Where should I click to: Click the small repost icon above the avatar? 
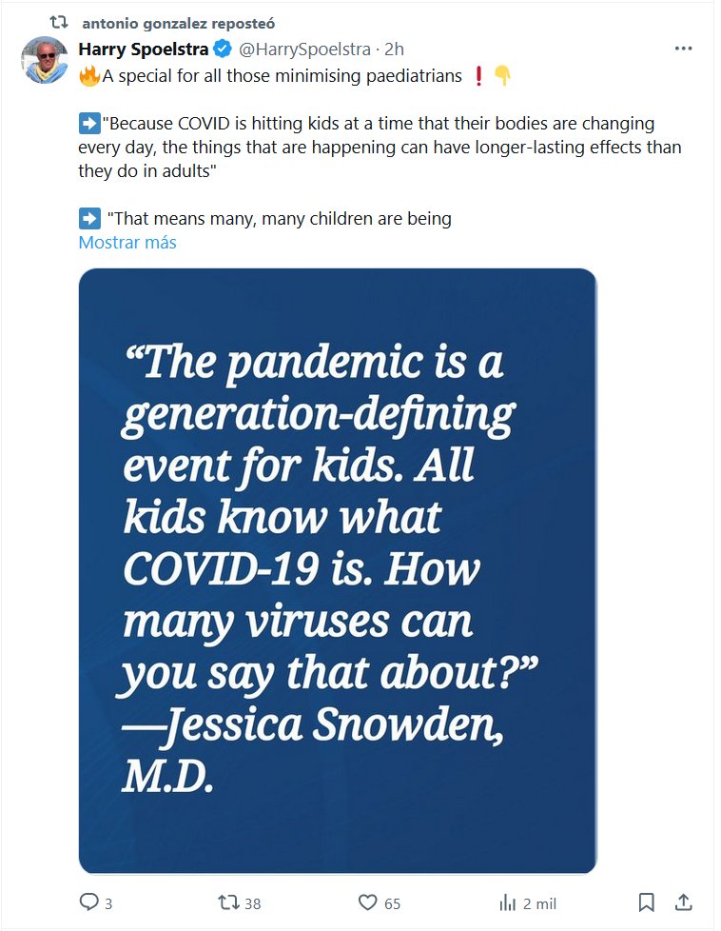59,23
